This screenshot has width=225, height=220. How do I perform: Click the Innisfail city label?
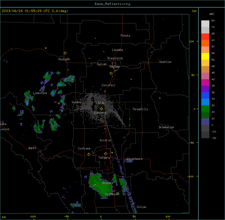tap(108, 85)
